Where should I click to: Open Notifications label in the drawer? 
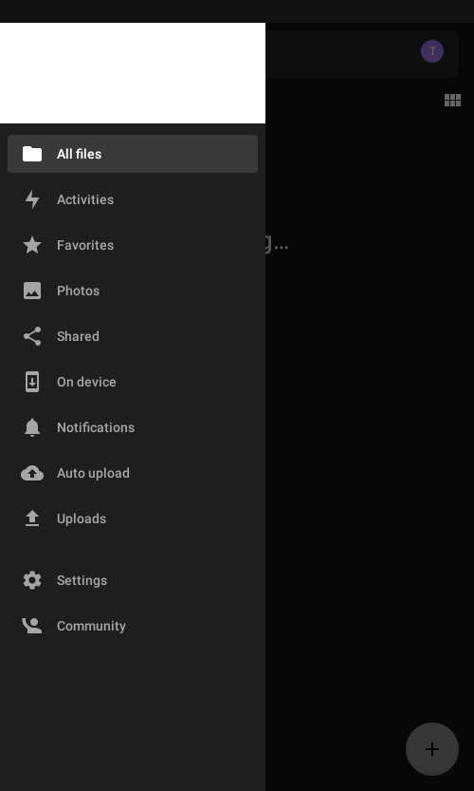[x=96, y=427]
